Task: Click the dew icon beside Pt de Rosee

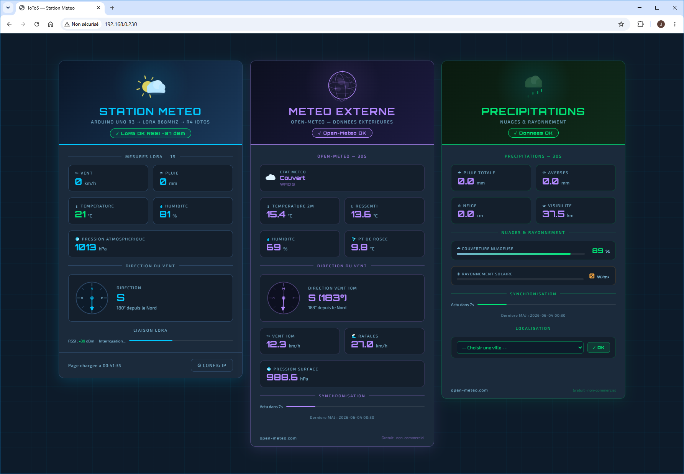Action: (354, 239)
